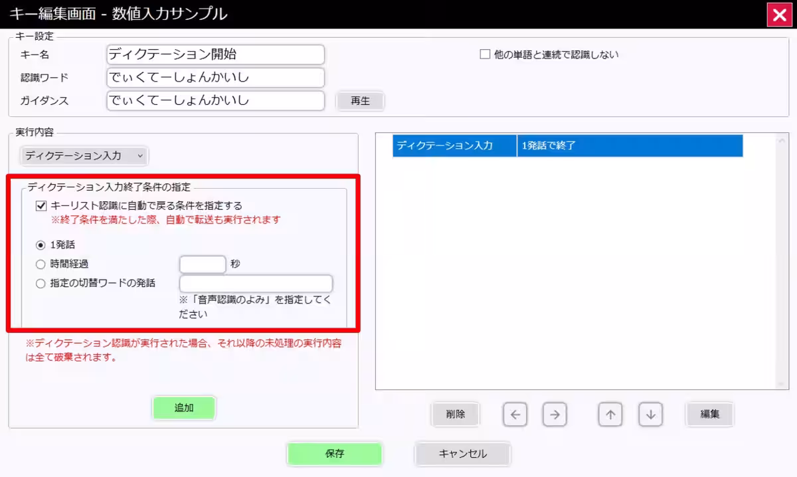Click the 追加 (add) button
The height and width of the screenshot is (477, 797).
pos(184,407)
